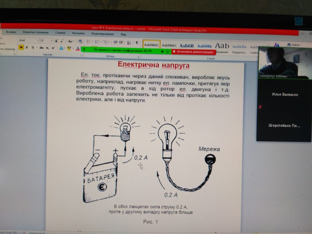Viewport: 312px width, 234px height.
Task: Toggle italic formatting button
Action: (27, 47)
